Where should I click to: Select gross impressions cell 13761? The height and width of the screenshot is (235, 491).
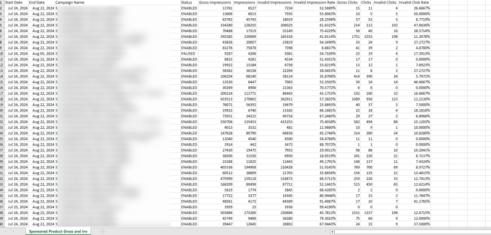(x=216, y=8)
